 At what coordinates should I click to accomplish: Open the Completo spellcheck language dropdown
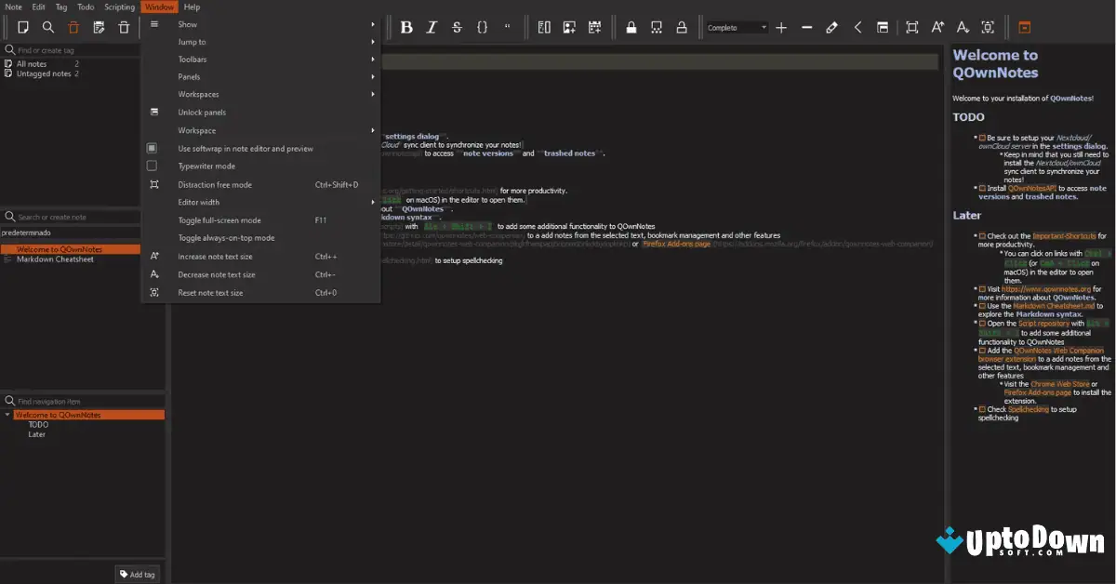[x=739, y=27]
